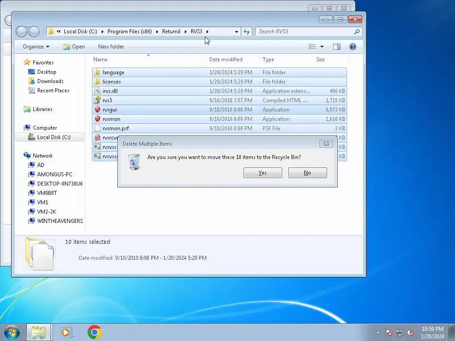
Task: Open the Organize menu
Action: coord(36,47)
